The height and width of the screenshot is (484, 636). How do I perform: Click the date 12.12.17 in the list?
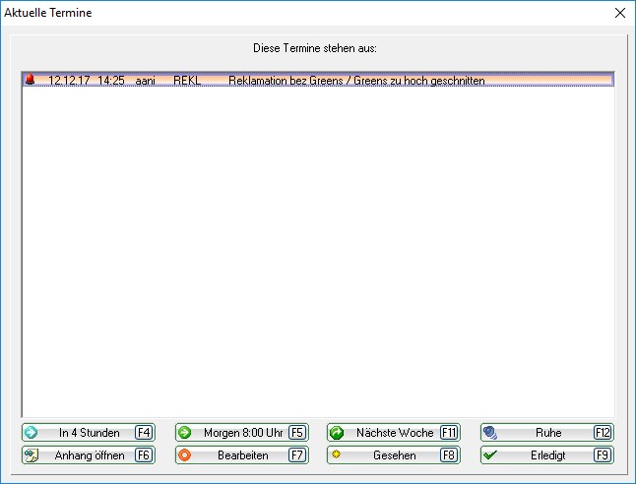pos(69,81)
